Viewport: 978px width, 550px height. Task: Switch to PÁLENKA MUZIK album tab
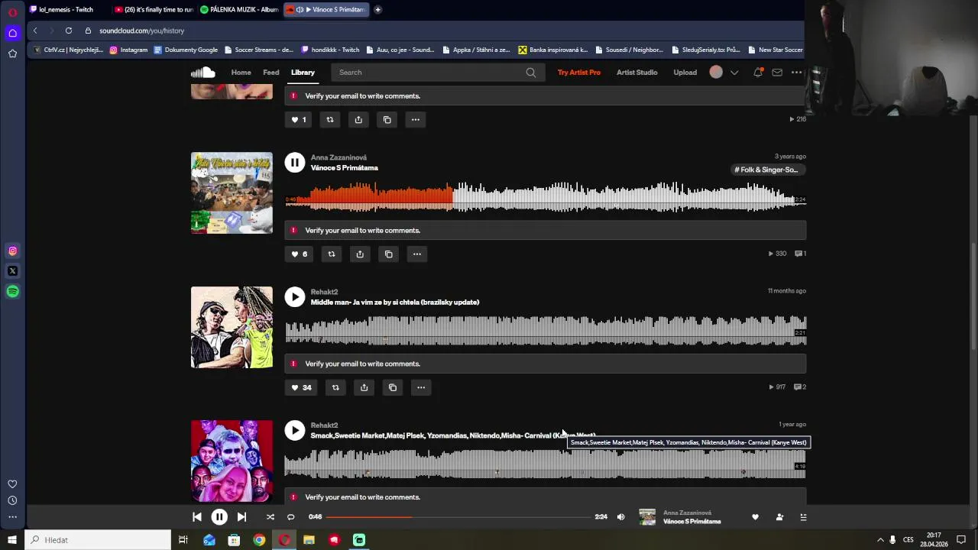pos(239,9)
